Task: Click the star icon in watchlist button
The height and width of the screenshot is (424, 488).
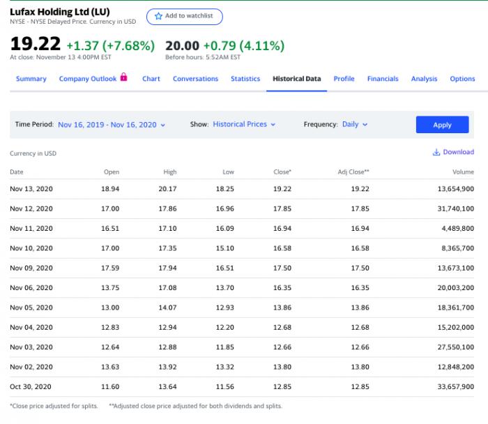Action: coord(158,16)
